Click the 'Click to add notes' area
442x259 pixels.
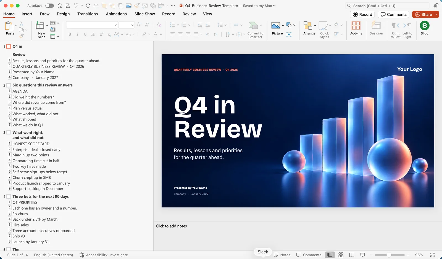[x=171, y=226]
